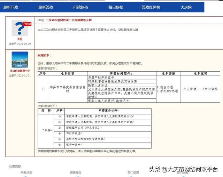Click the red 已回复 badge
Image resolution: width=223 pixels, height=177 pixels.
coord(27,24)
